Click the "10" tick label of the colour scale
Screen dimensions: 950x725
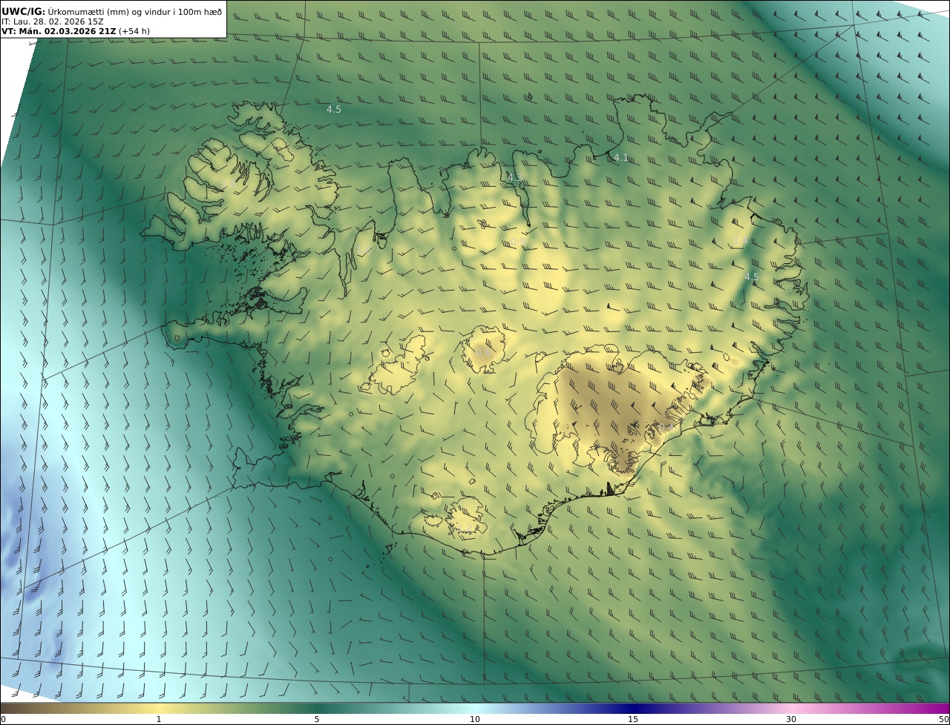(x=475, y=719)
